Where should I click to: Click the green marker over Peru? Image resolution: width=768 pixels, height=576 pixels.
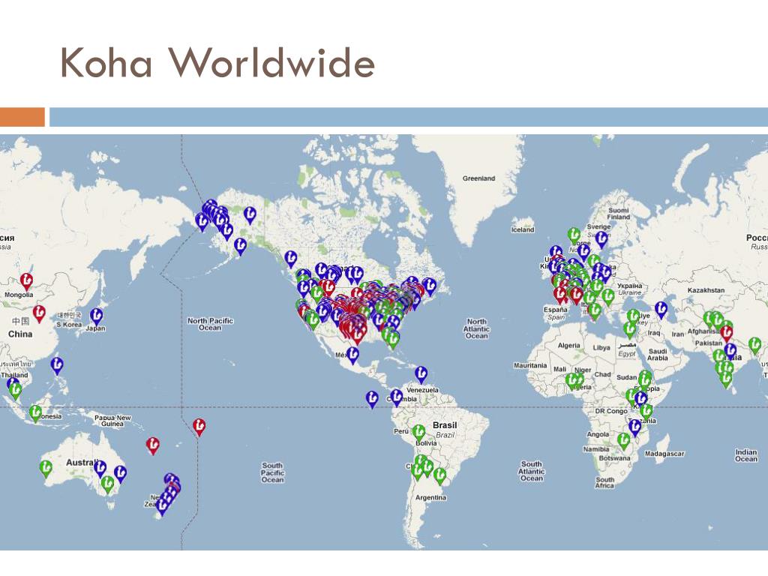click(418, 433)
